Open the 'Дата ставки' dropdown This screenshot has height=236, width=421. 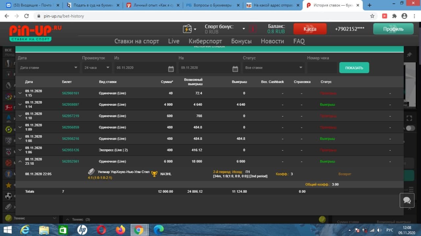coord(48,68)
